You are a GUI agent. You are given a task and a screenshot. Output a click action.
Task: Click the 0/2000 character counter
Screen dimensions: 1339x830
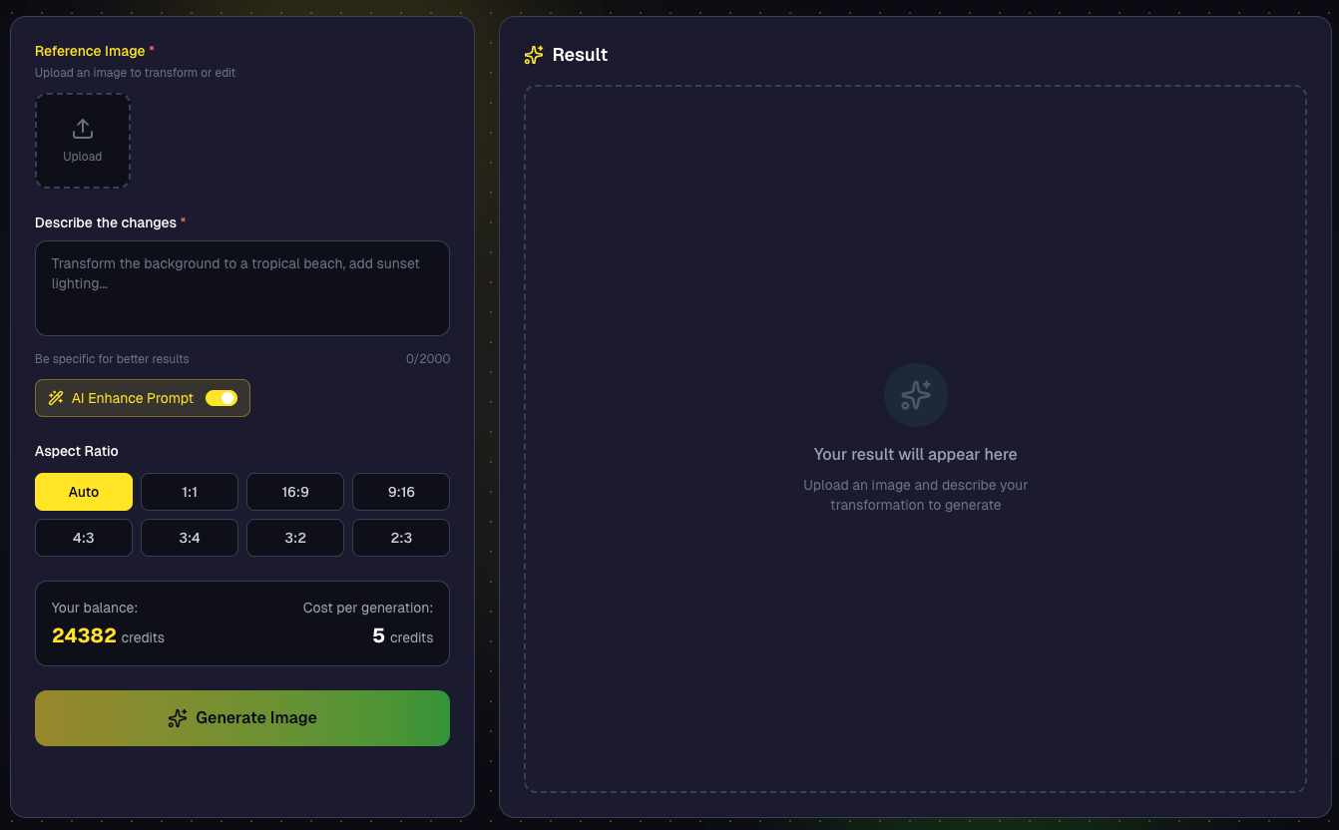(x=429, y=358)
